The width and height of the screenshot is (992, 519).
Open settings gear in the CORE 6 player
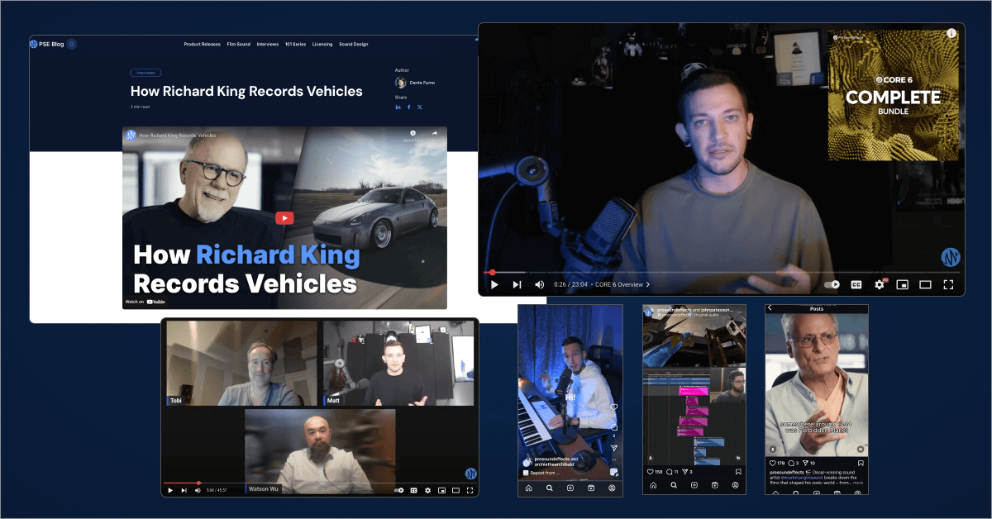(x=880, y=284)
